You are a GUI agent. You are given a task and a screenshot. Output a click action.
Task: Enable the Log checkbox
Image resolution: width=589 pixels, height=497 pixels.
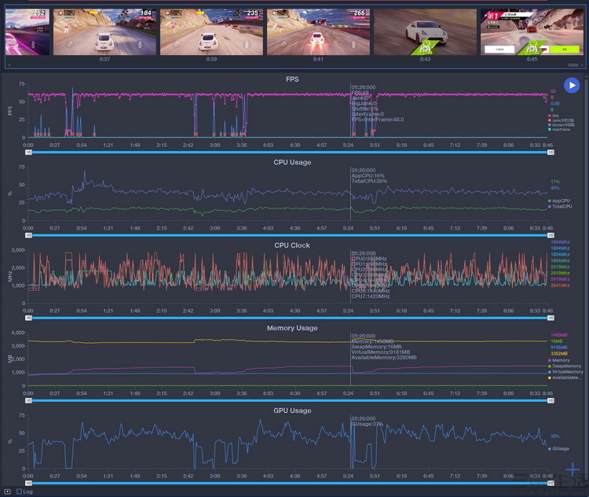click(x=20, y=491)
